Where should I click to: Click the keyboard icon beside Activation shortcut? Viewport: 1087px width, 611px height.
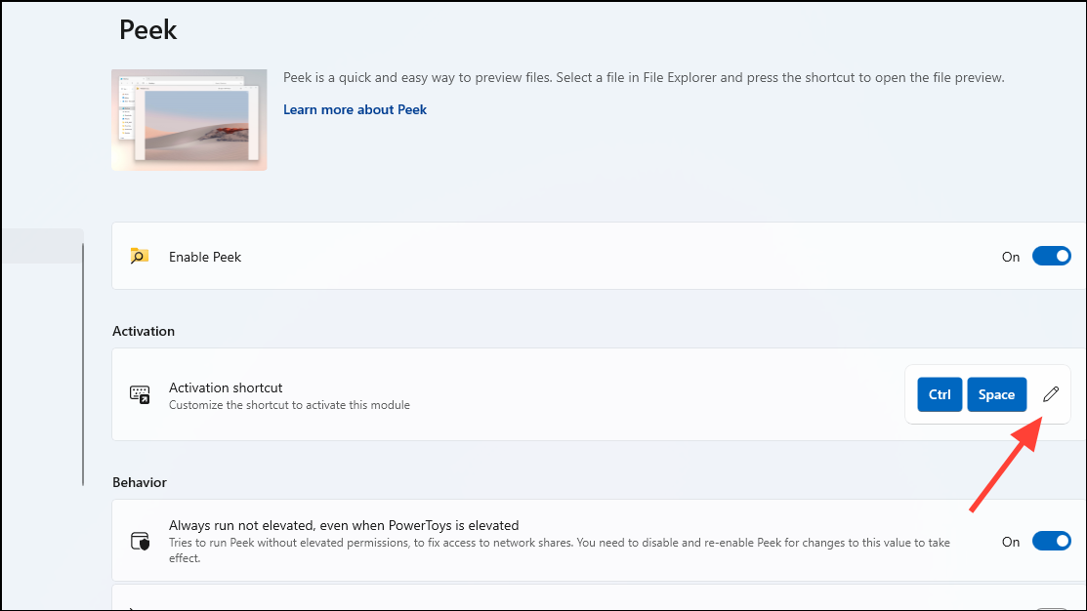point(140,395)
